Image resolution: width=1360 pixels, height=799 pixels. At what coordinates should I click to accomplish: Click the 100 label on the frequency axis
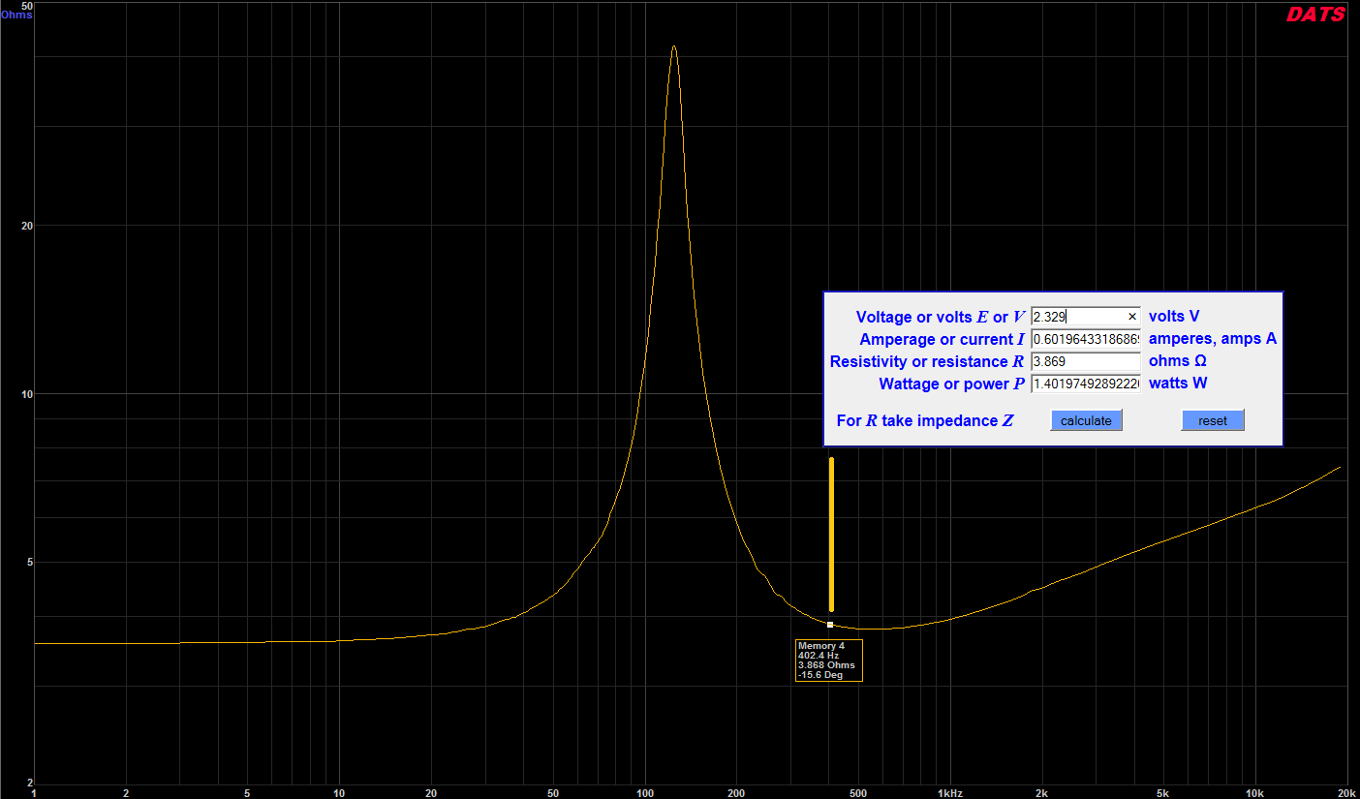tap(644, 792)
